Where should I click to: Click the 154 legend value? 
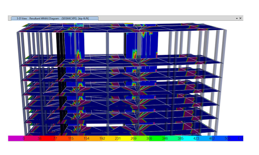pos(86,138)
